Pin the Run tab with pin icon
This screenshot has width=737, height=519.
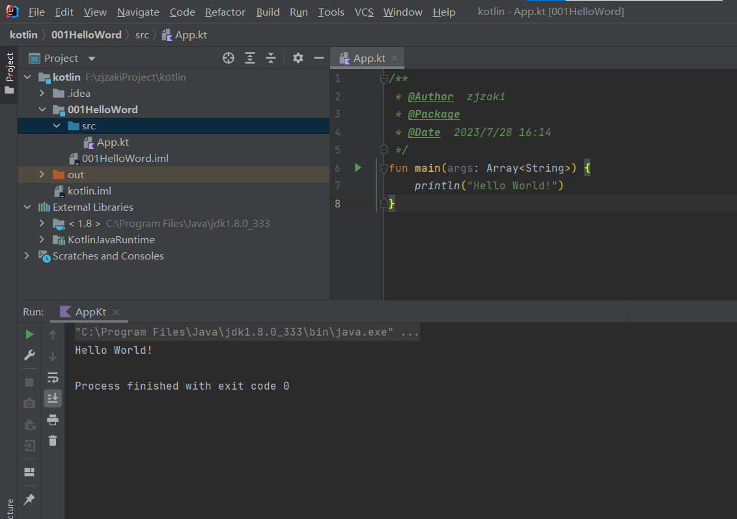(x=29, y=499)
